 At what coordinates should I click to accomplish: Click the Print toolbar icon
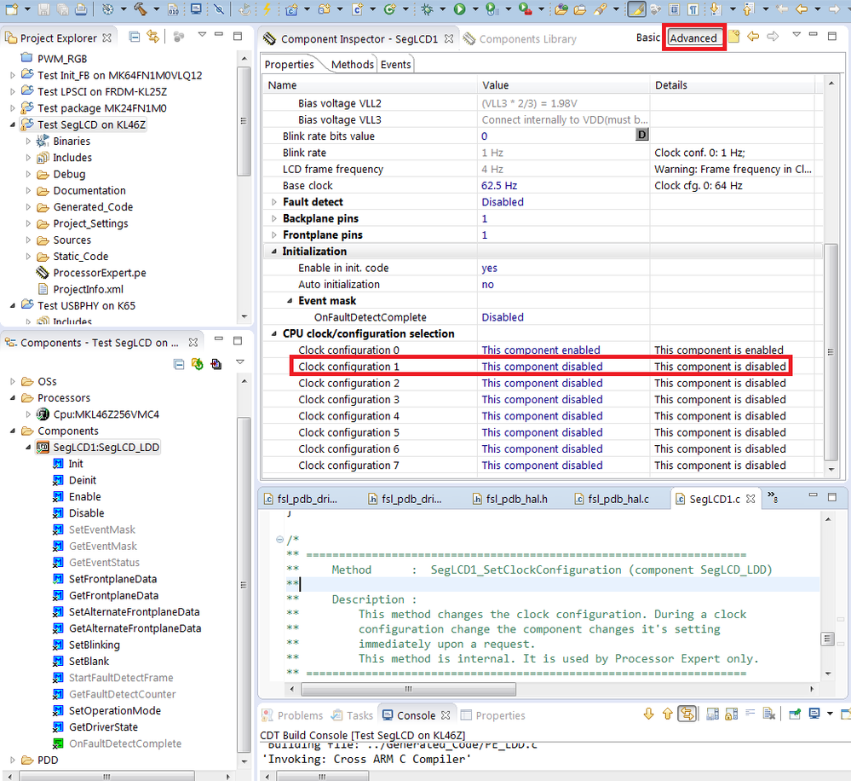[80, 9]
